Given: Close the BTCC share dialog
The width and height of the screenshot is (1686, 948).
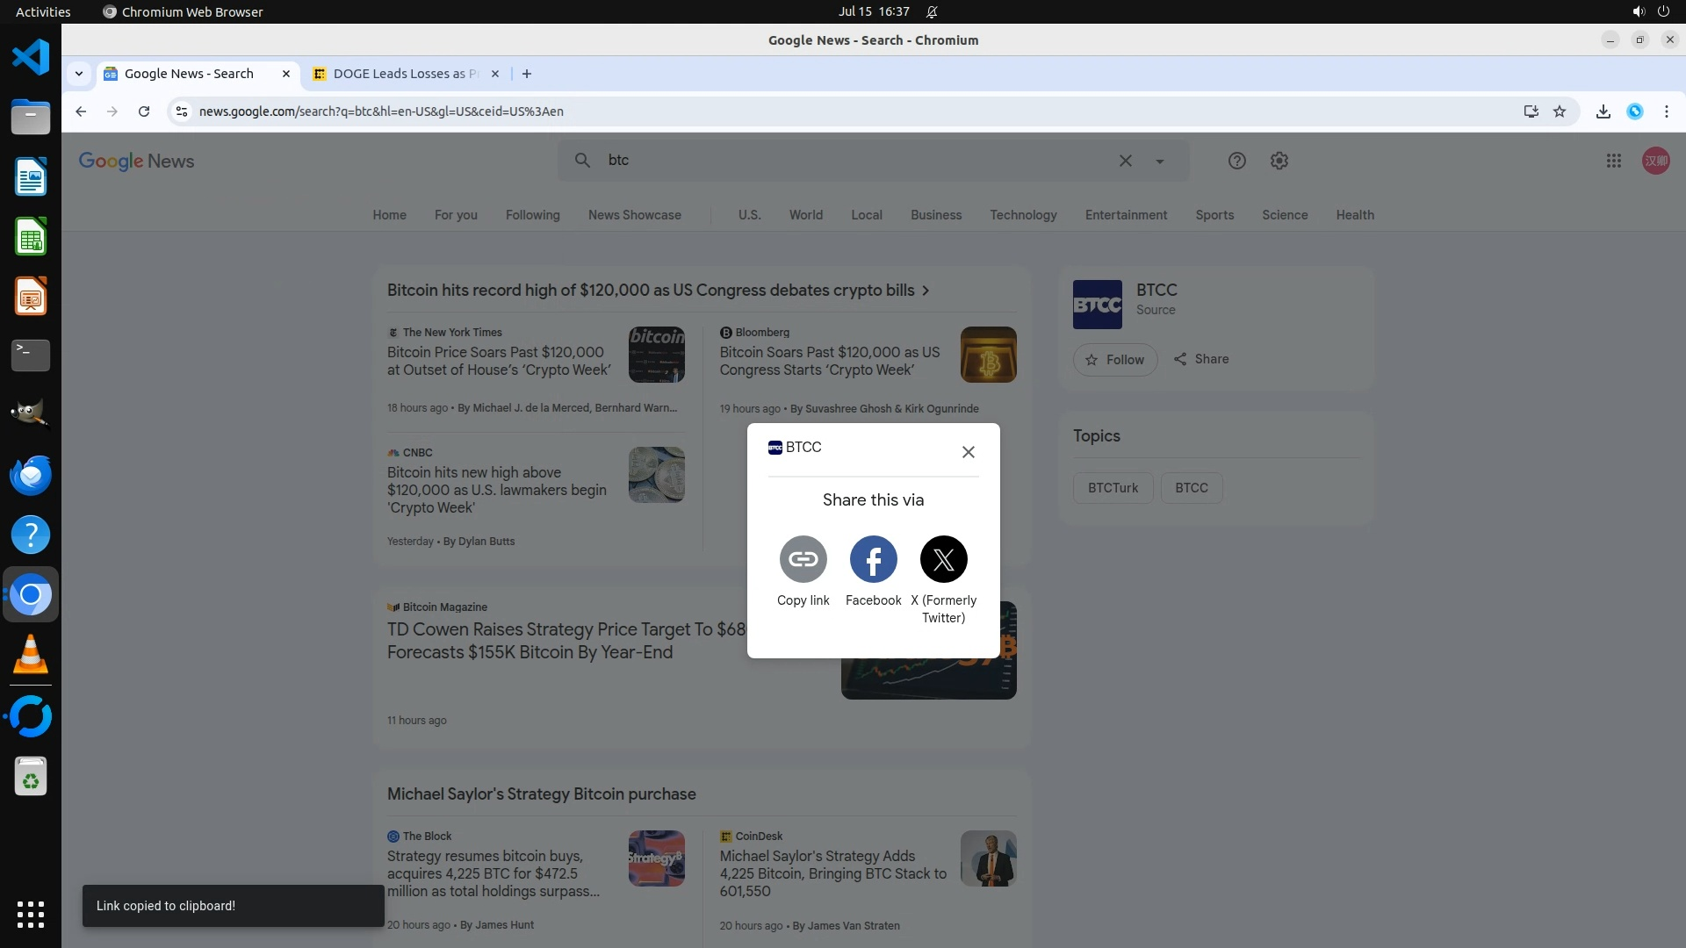Looking at the screenshot, I should pos(968,452).
